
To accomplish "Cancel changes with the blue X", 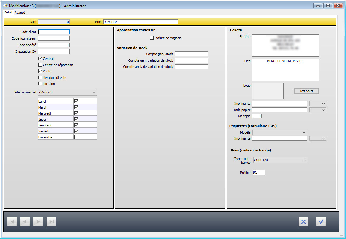I will click(x=303, y=222).
